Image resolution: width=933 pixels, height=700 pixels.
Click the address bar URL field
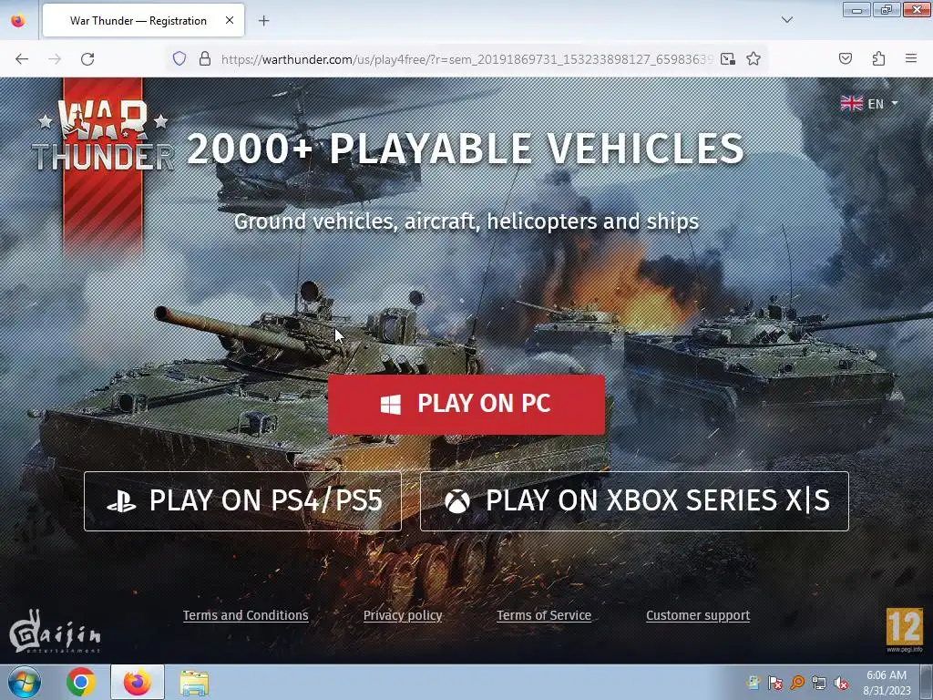click(x=467, y=59)
